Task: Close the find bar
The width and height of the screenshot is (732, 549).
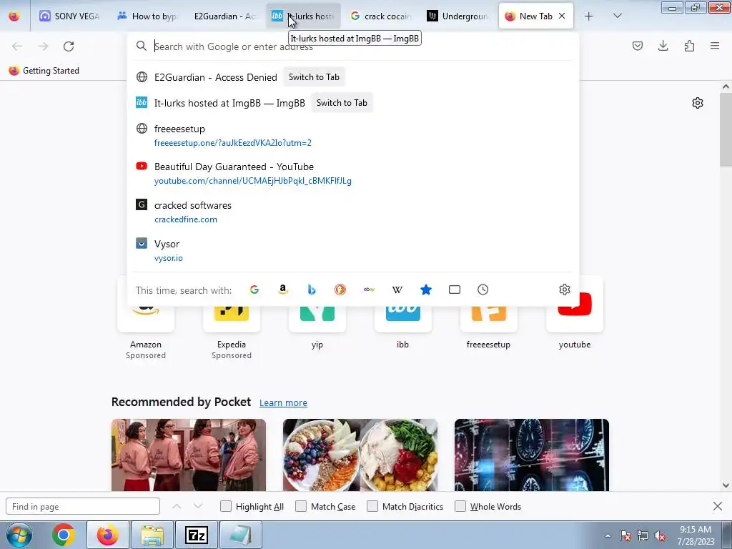Action: pyautogui.click(x=718, y=506)
